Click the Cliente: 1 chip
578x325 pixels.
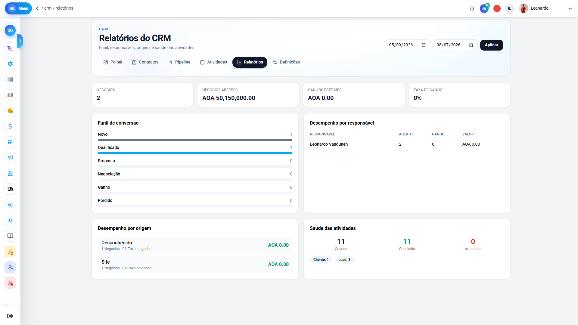[x=321, y=260]
